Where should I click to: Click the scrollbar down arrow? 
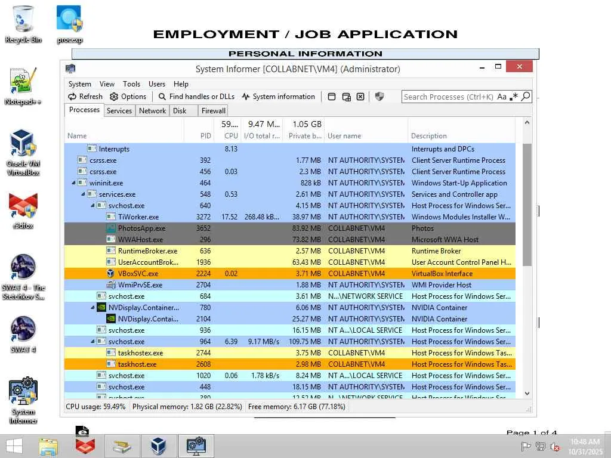tap(527, 394)
